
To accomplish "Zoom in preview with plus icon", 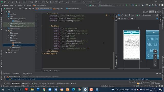I will click(155, 55).
